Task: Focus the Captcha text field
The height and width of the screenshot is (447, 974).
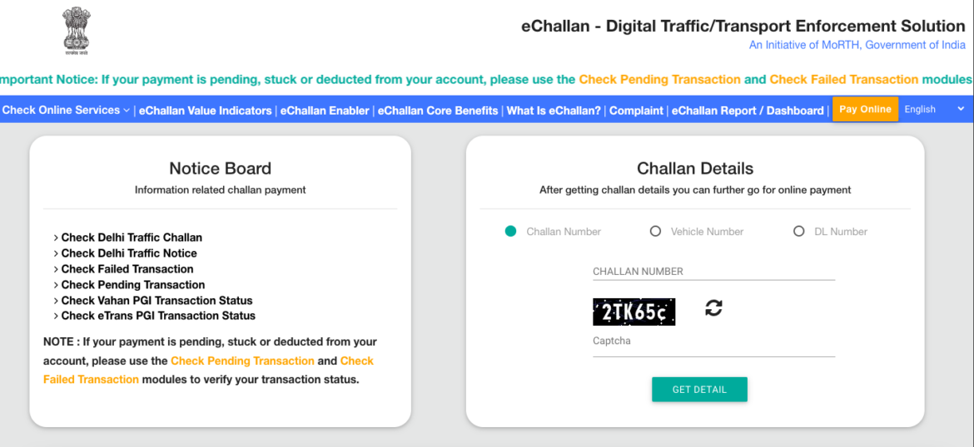Action: tap(713, 341)
